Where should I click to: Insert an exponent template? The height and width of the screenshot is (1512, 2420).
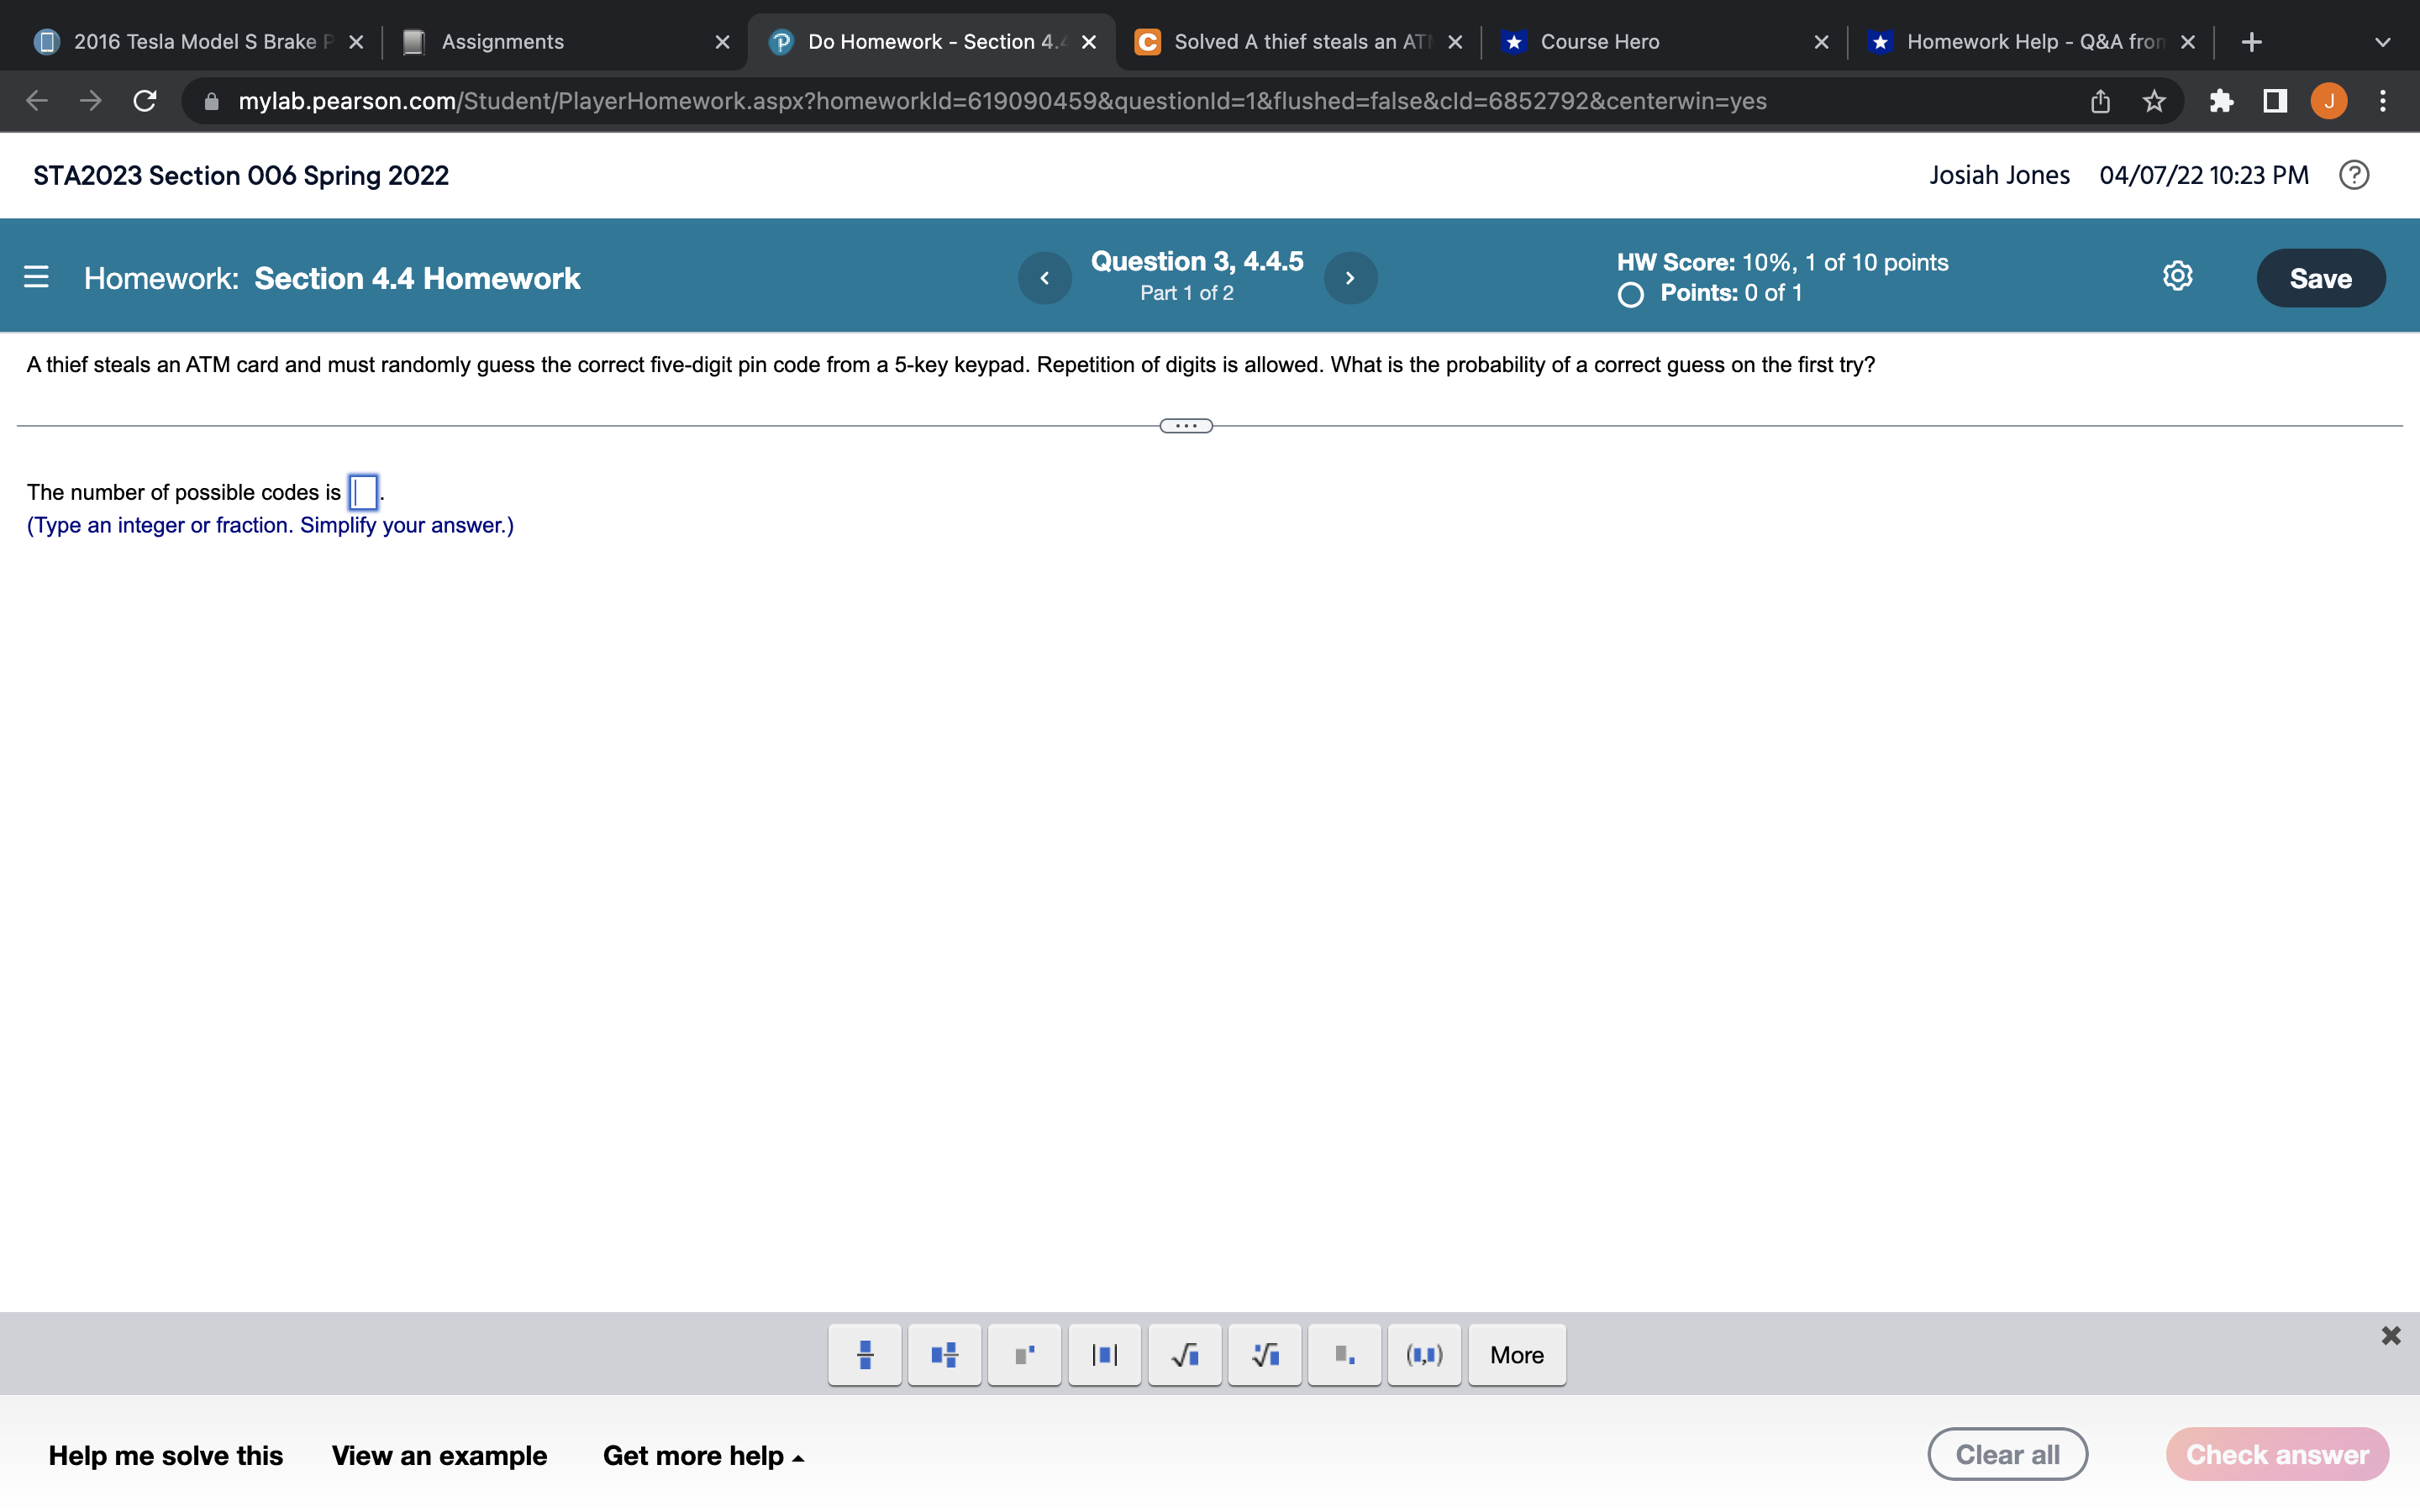point(1024,1355)
